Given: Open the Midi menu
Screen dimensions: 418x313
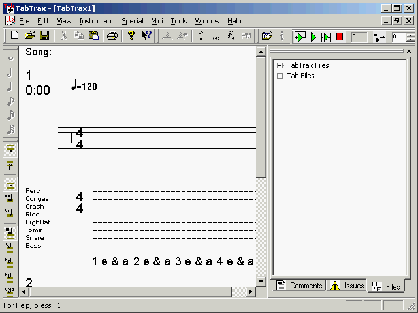Looking at the screenshot, I should click(157, 21).
